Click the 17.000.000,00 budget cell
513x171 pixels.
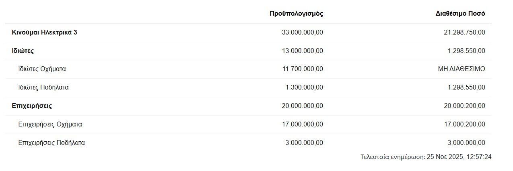[x=303, y=124]
